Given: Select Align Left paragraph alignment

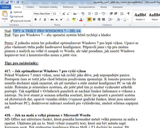Looking at the screenshot, I should point(89,19).
